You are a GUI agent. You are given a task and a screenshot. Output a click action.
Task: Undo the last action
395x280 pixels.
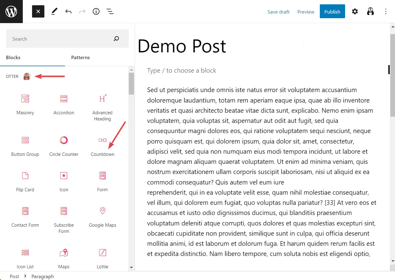tap(68, 12)
